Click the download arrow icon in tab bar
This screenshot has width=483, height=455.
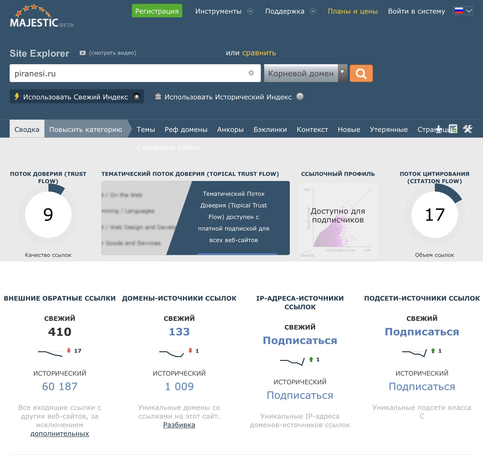tap(439, 129)
